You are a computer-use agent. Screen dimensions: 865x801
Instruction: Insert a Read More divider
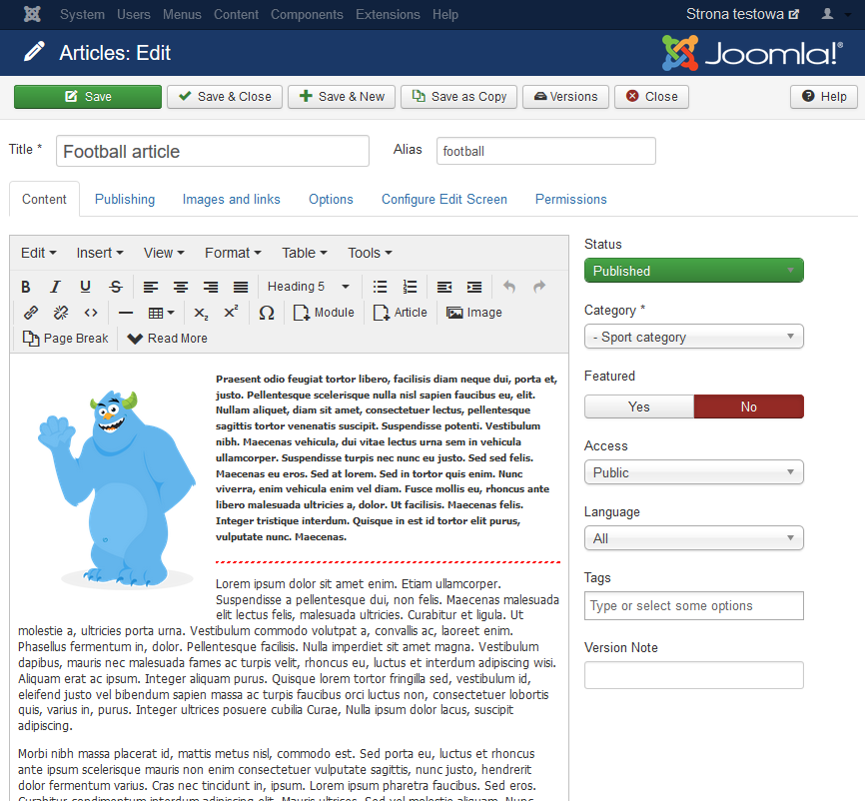166,339
